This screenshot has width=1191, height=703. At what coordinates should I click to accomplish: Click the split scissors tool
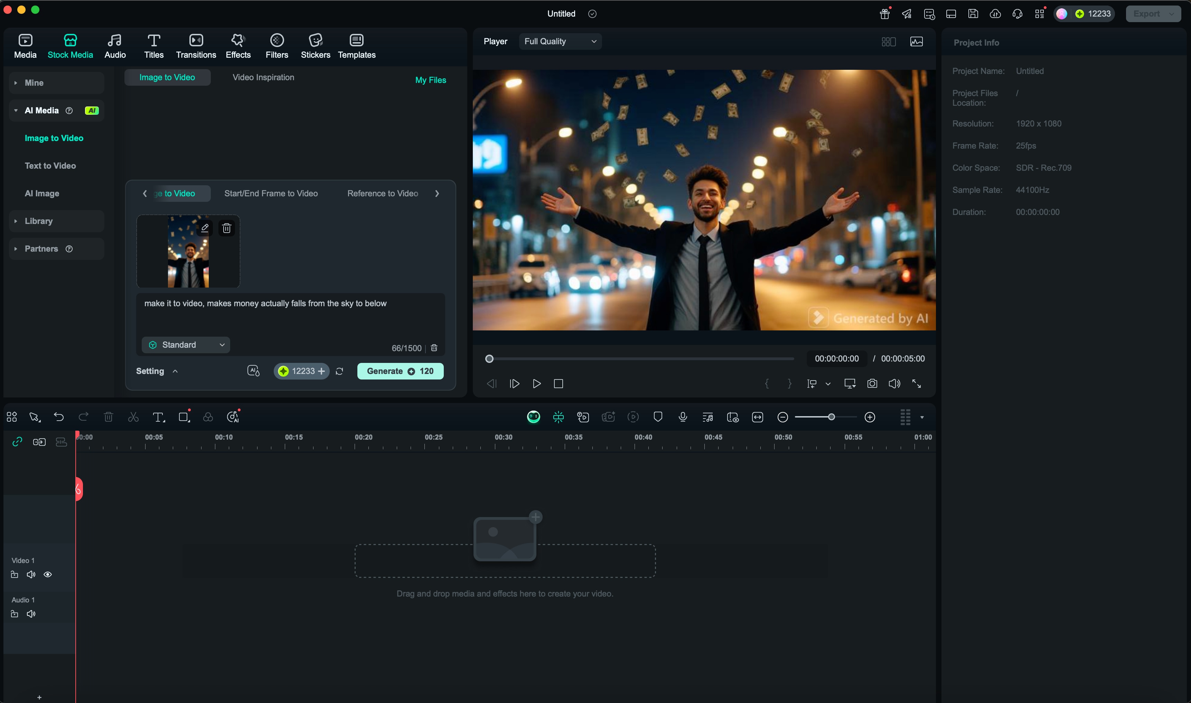(133, 417)
